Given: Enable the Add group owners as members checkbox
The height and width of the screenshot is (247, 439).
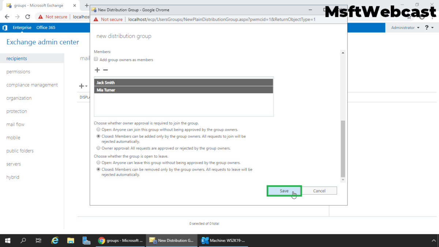Looking at the screenshot, I should [95, 59].
